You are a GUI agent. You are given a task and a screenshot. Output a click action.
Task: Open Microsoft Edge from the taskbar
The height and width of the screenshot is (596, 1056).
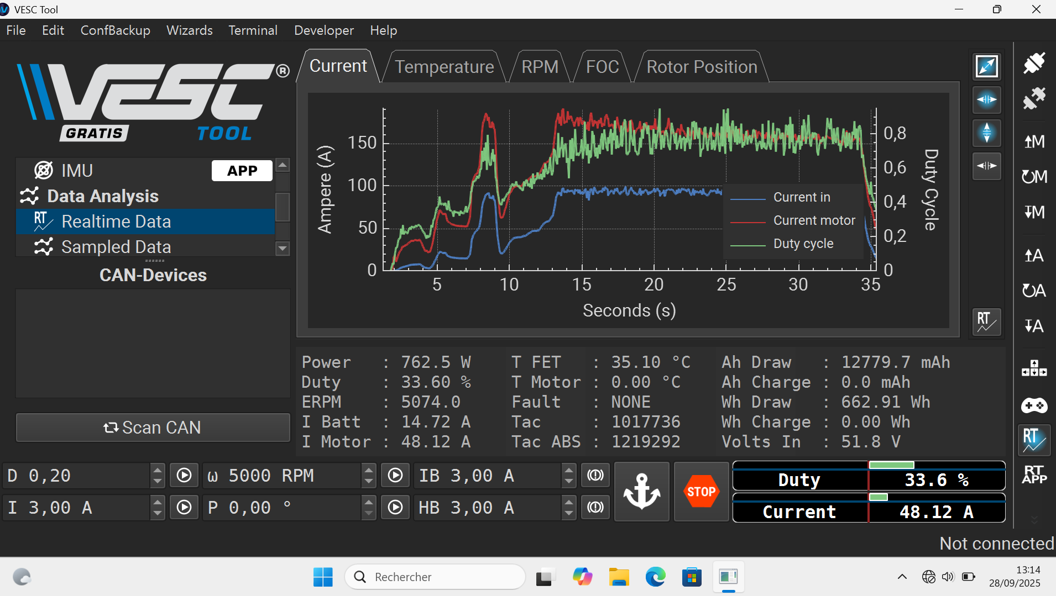[x=656, y=577]
